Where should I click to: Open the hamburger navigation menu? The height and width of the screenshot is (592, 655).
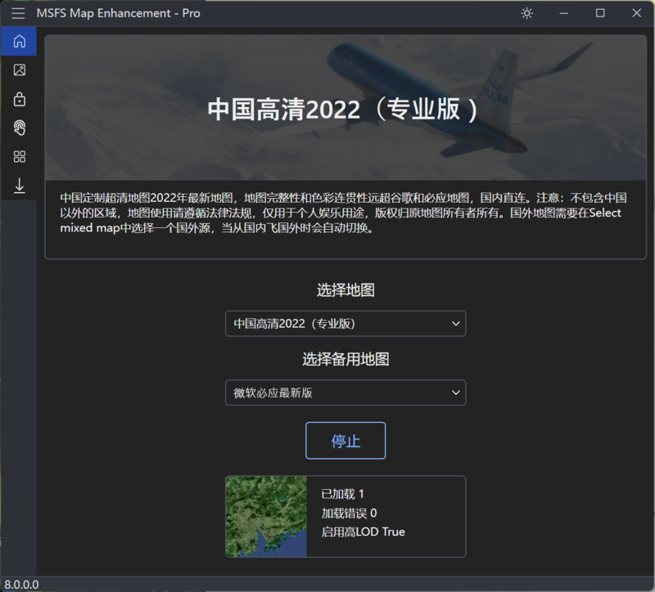pyautogui.click(x=18, y=13)
